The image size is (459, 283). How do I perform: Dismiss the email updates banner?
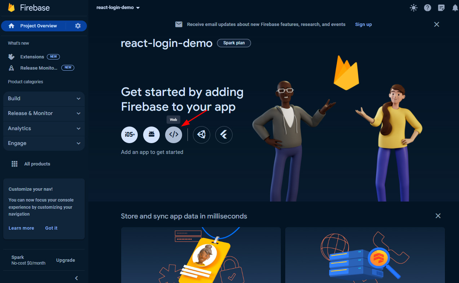click(437, 25)
